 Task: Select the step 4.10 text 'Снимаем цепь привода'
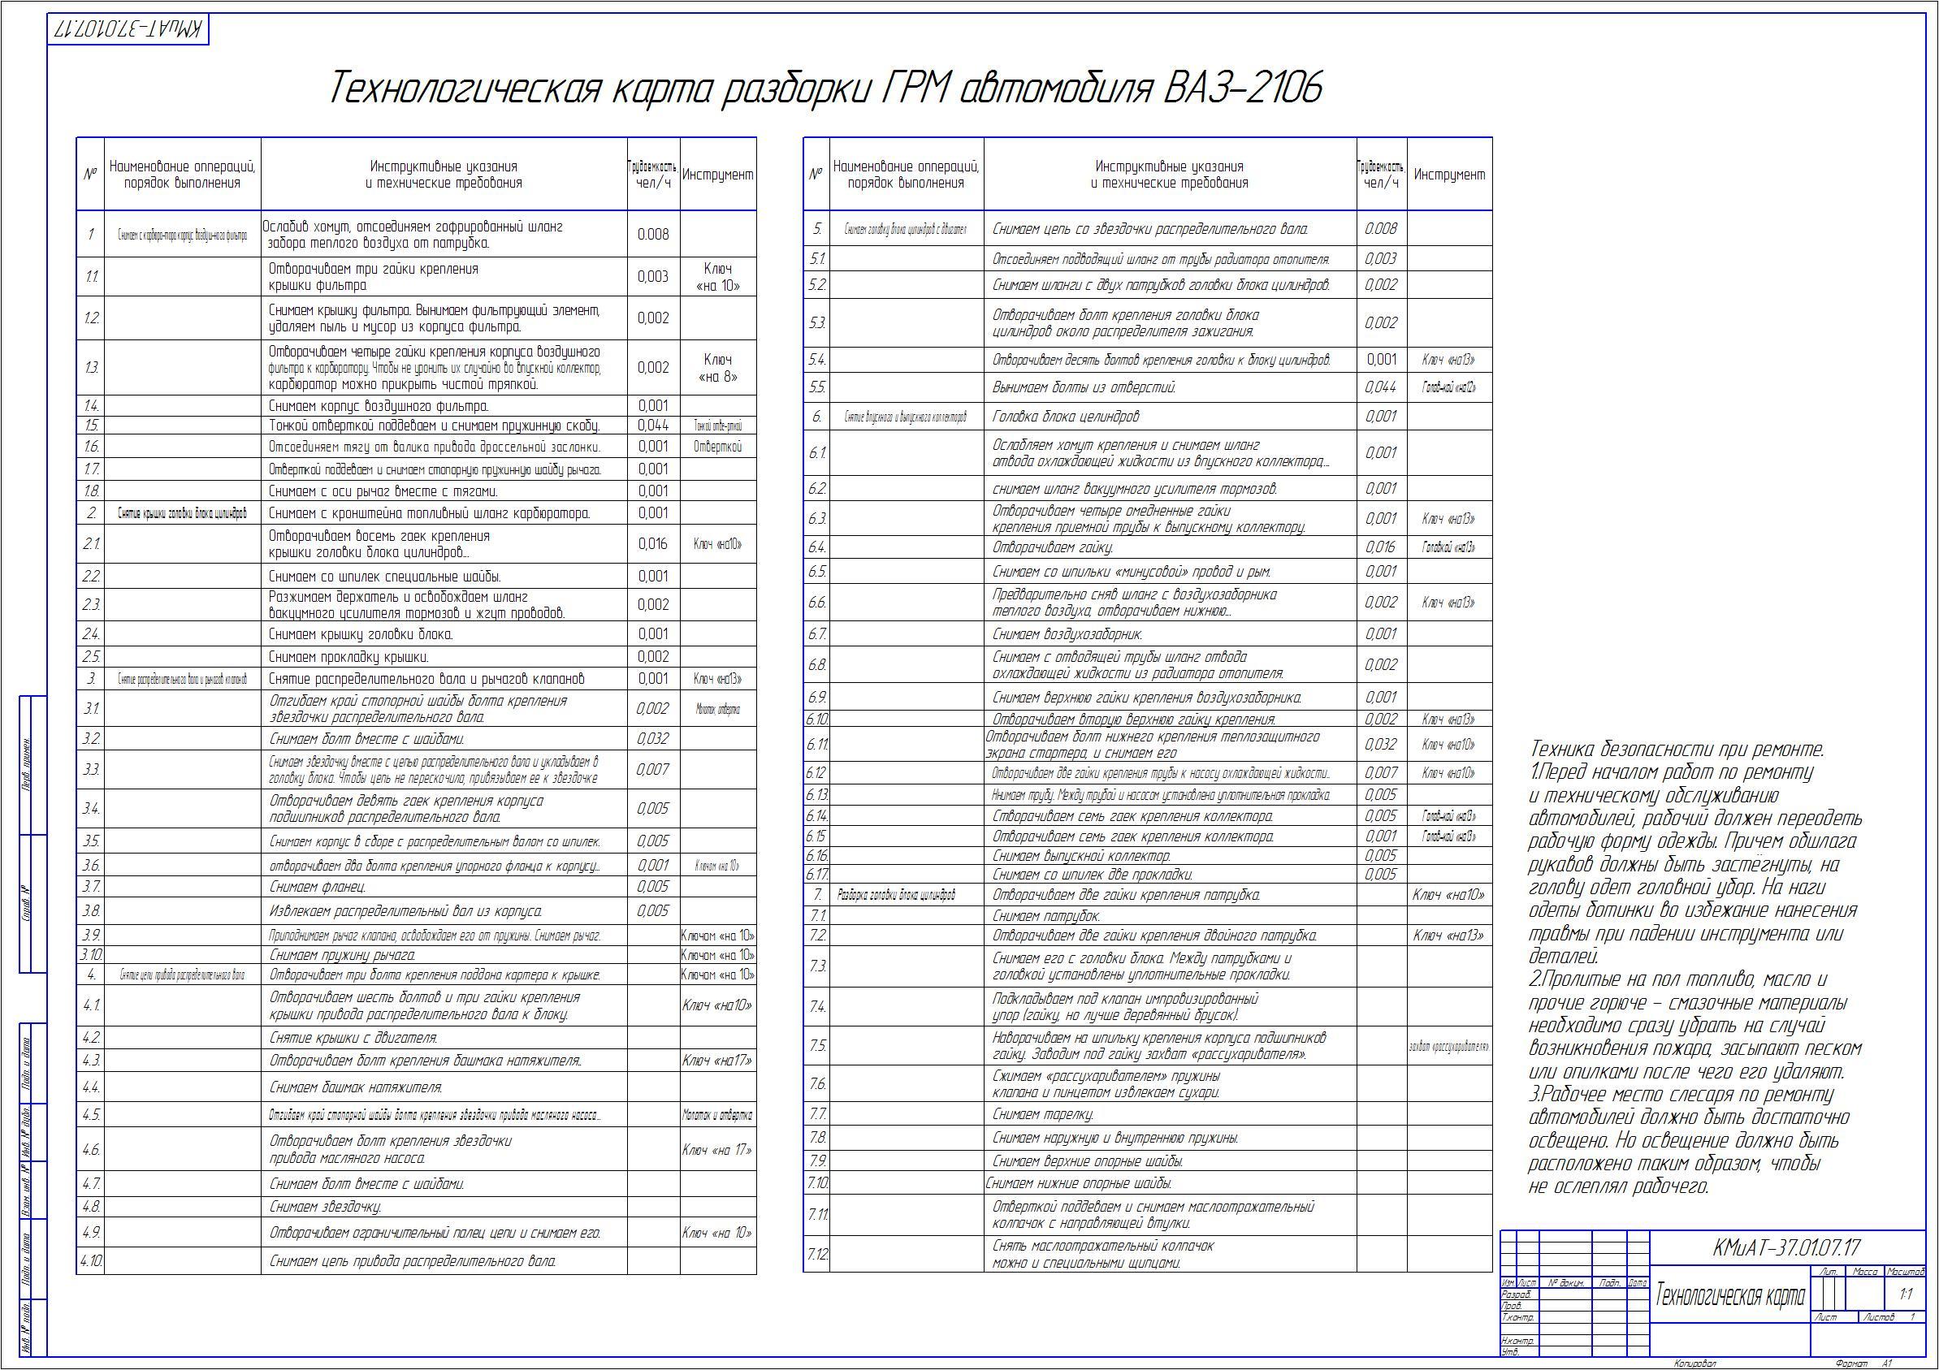[x=412, y=1261]
